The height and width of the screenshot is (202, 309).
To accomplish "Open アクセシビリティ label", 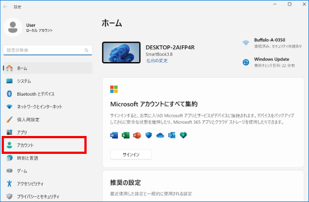I will pyautogui.click(x=30, y=184).
